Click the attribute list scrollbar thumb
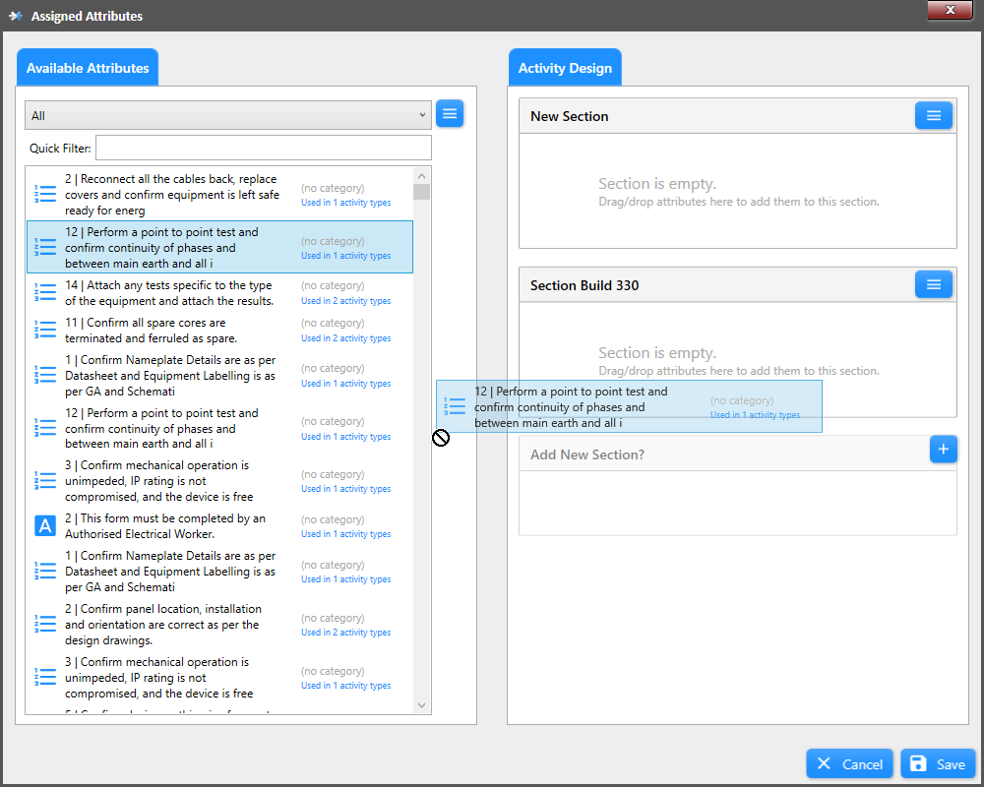The height and width of the screenshot is (787, 984). pyautogui.click(x=422, y=192)
